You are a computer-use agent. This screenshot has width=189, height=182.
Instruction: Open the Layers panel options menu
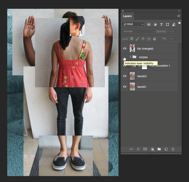click(x=179, y=16)
